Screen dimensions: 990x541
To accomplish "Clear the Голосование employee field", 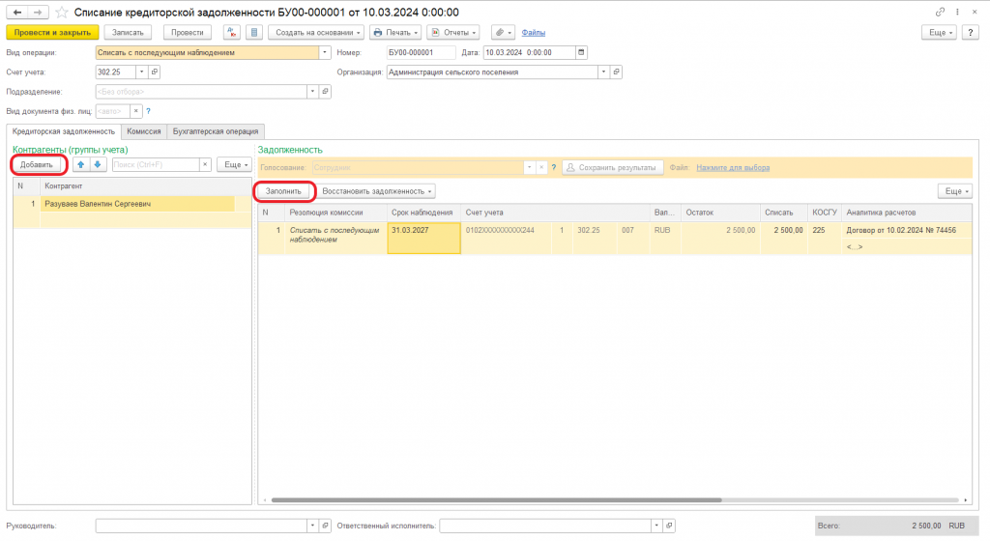I will pyautogui.click(x=541, y=168).
